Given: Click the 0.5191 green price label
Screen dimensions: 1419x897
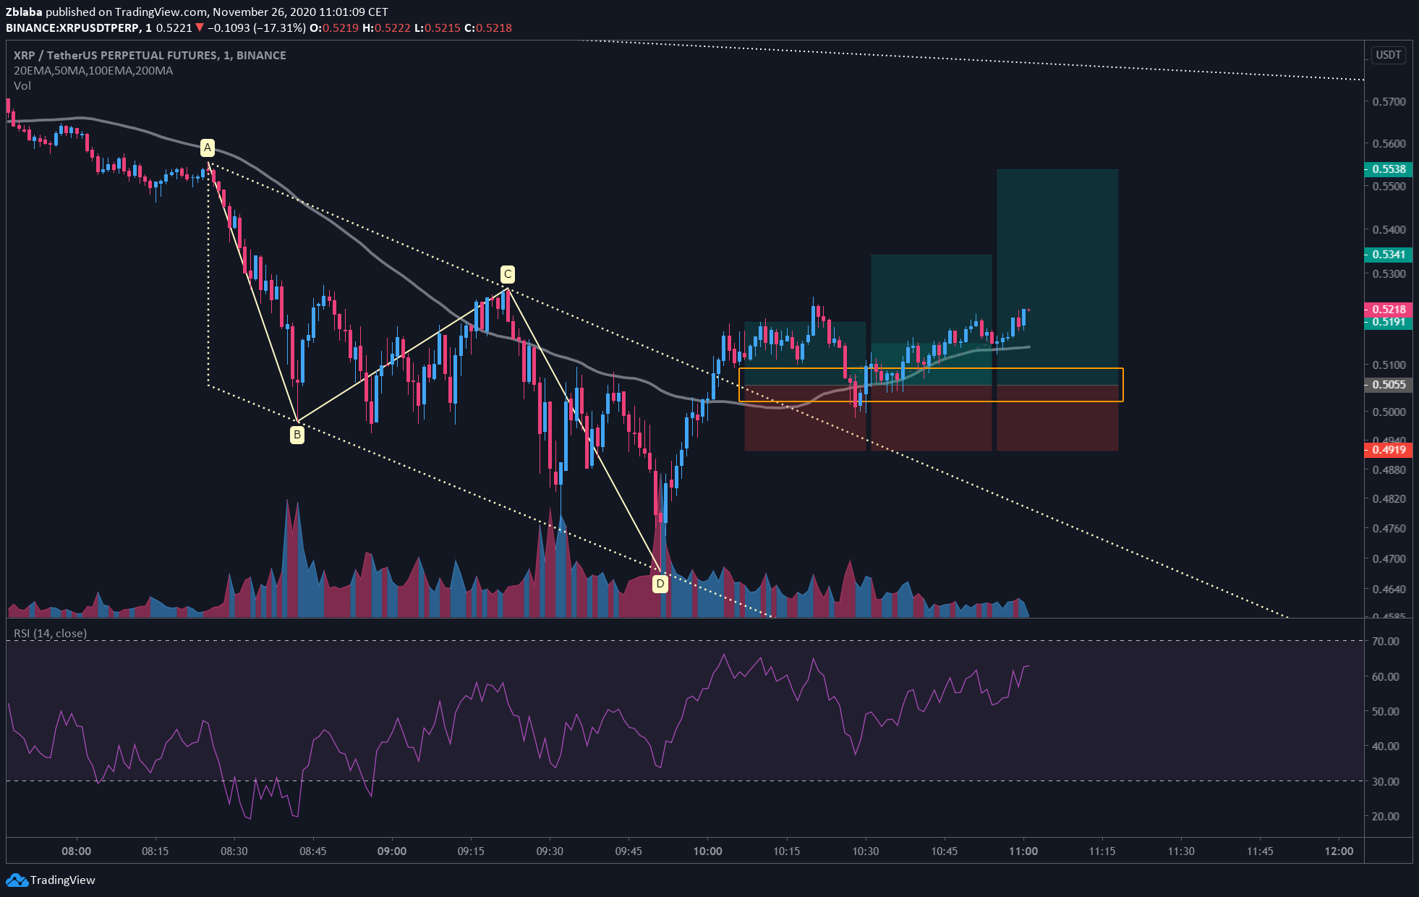Looking at the screenshot, I should 1388,322.
